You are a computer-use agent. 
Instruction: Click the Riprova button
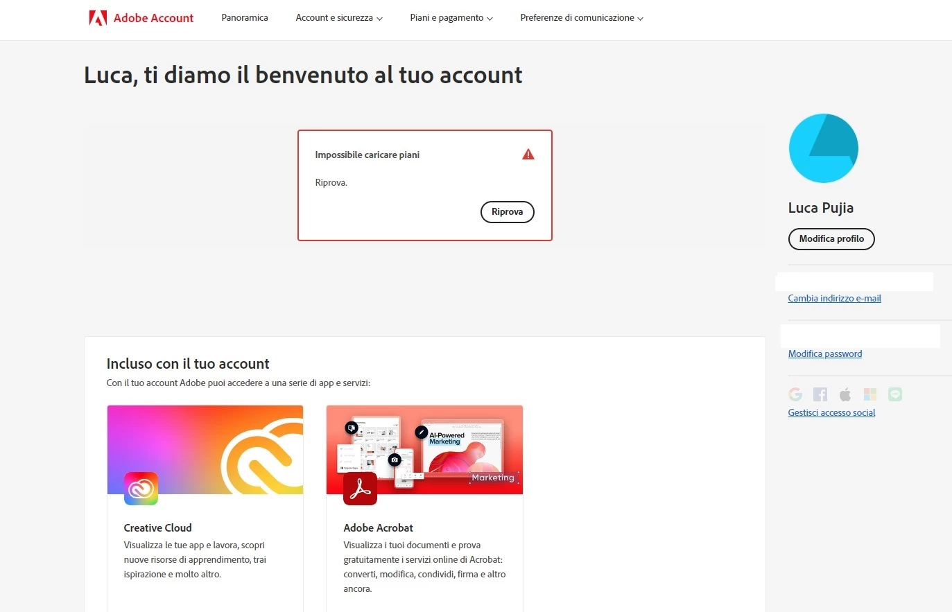point(508,212)
